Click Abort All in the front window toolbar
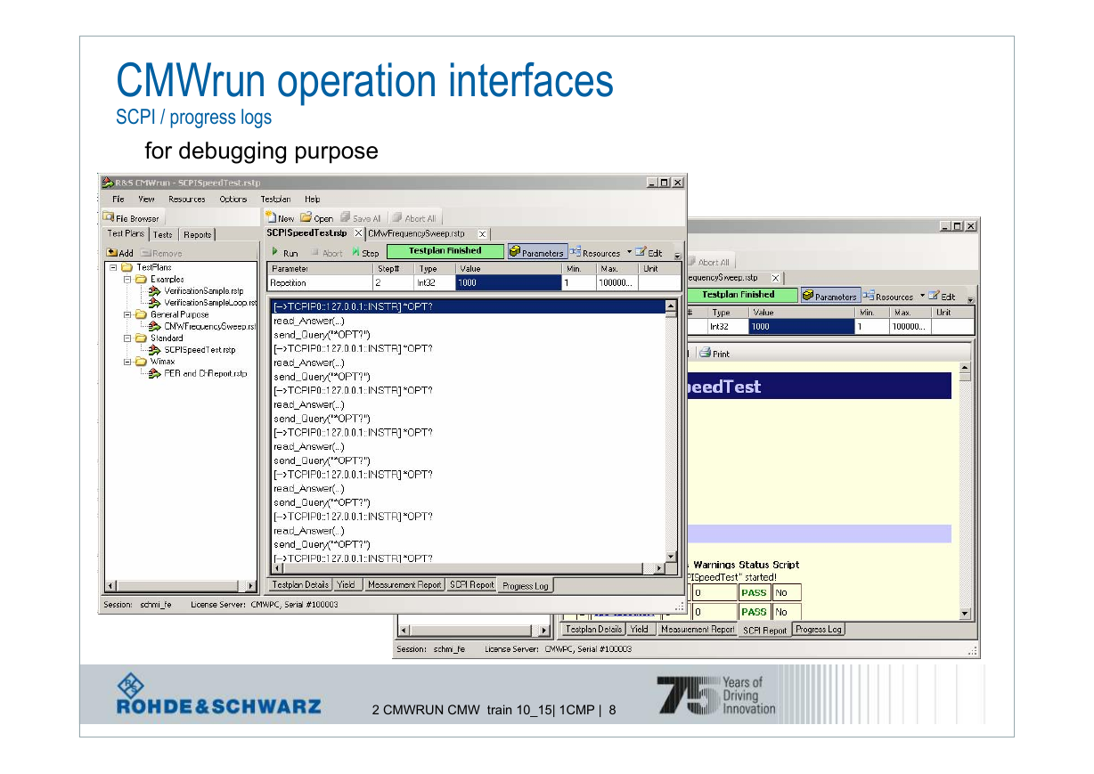 (414, 218)
